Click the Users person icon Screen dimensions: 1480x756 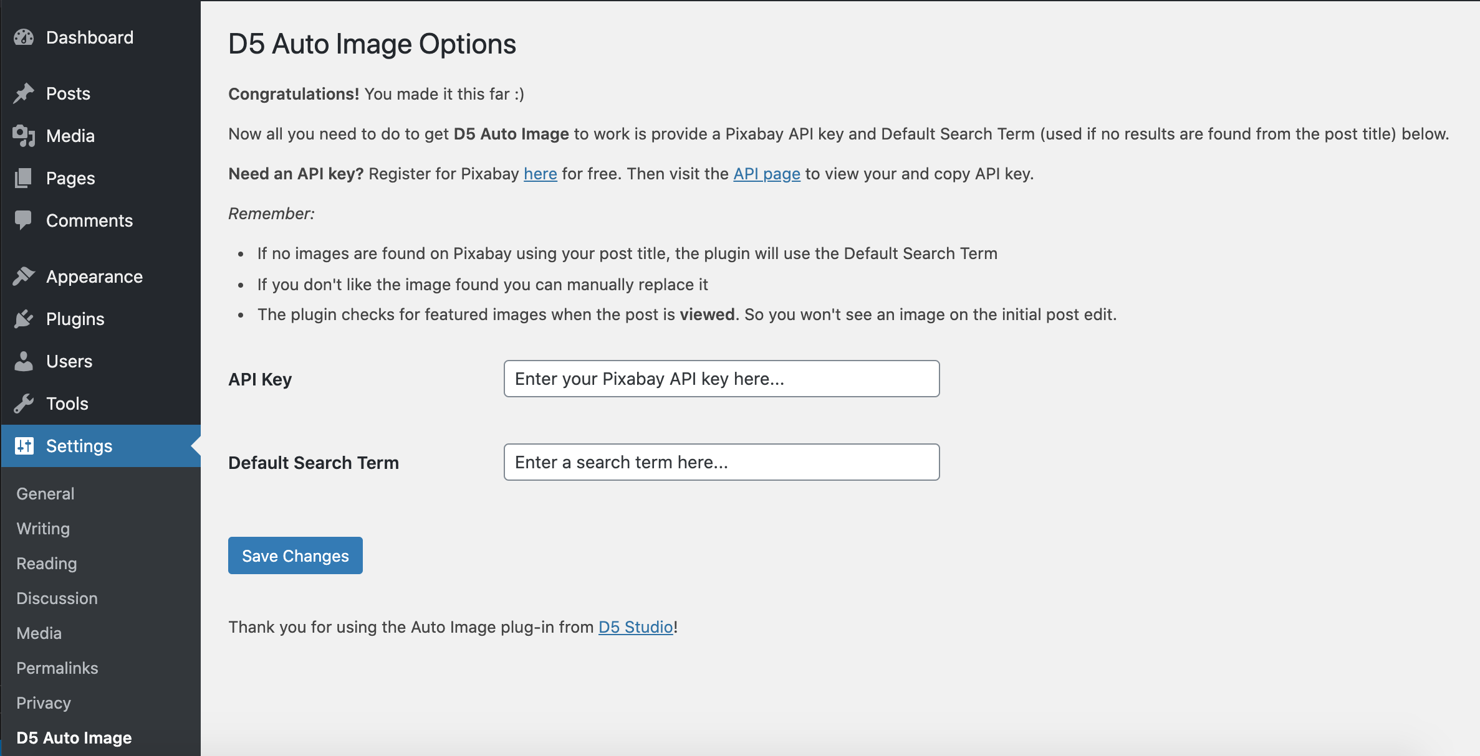point(24,361)
